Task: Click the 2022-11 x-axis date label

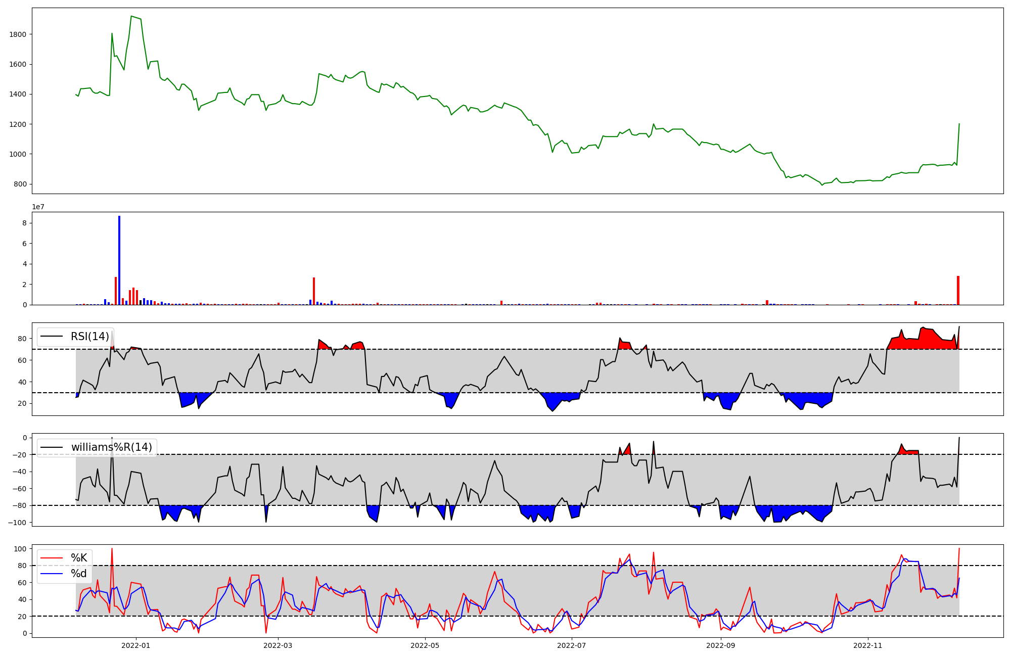Action: click(867, 645)
